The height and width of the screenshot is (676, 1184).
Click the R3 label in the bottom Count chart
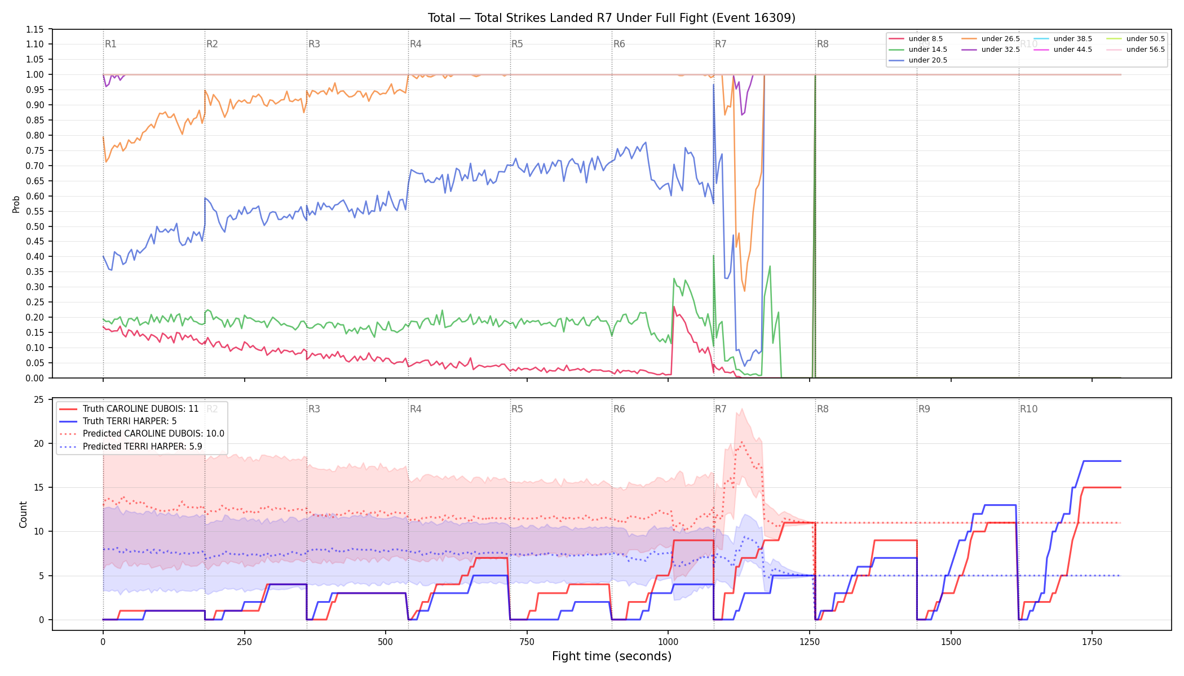[x=314, y=409]
